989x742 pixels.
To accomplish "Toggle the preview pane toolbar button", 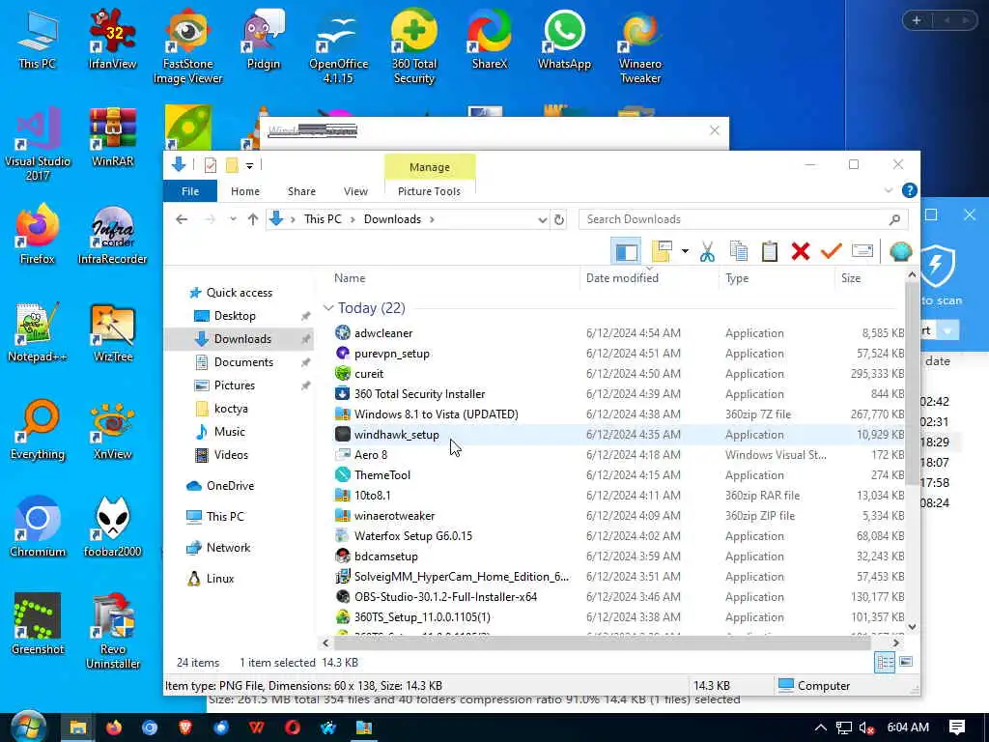I will click(x=626, y=251).
